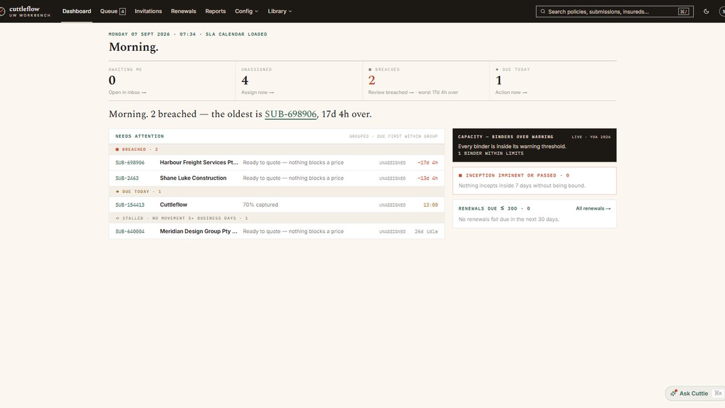Select SUB-698906 ID in the breached list
Image resolution: width=725 pixels, height=408 pixels.
[130, 163]
